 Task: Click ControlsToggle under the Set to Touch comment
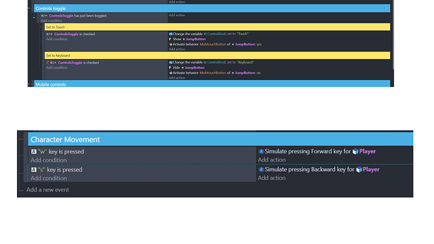[x=67, y=34]
